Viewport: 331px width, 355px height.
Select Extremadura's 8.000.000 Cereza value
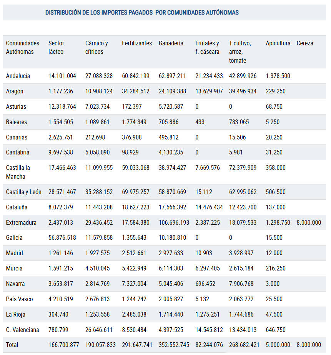click(x=309, y=222)
